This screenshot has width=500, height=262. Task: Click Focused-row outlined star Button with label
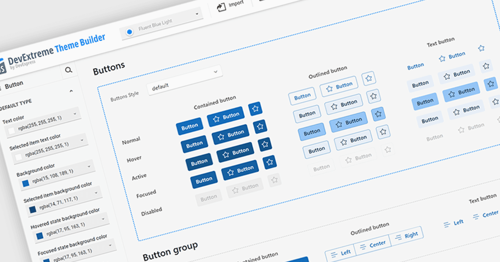tap(353, 140)
